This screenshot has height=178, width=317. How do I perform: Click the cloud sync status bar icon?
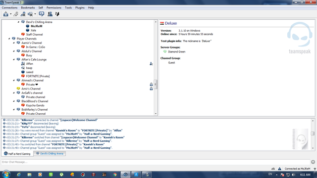pyautogui.click(x=273, y=169)
